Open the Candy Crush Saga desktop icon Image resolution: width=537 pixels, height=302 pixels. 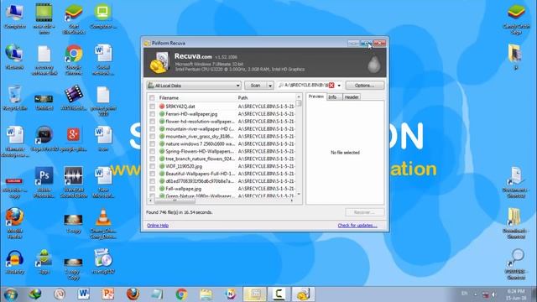[517, 18]
